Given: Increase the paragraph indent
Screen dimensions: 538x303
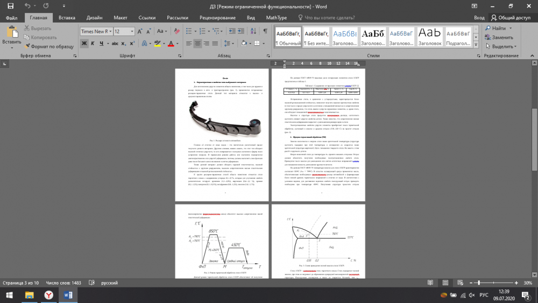Looking at the screenshot, I should [x=241, y=32].
